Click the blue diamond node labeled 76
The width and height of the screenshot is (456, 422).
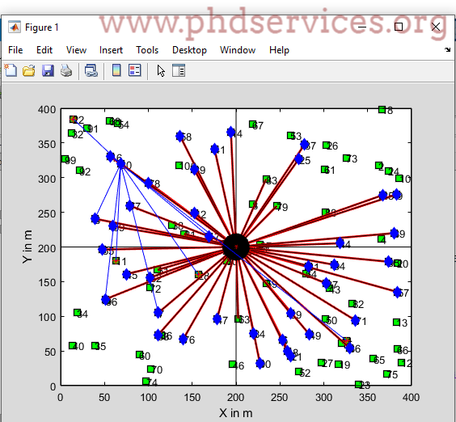click(x=183, y=339)
